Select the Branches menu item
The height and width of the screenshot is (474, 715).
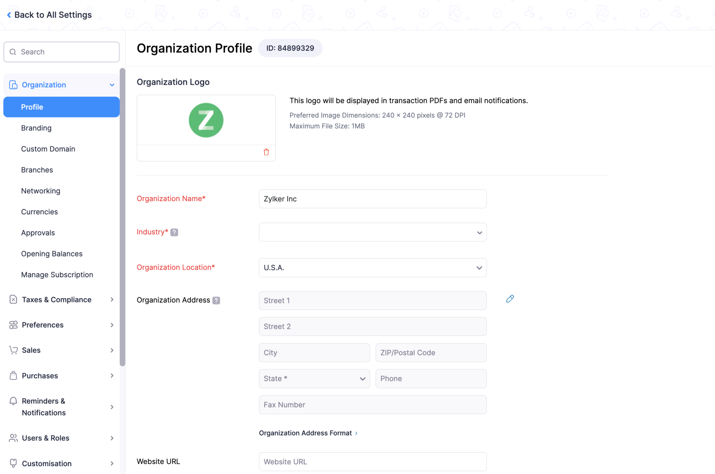click(37, 170)
